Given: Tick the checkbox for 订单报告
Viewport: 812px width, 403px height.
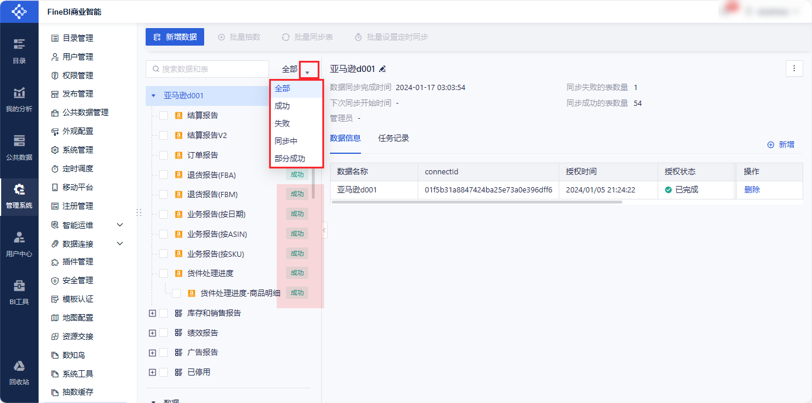Looking at the screenshot, I should pyautogui.click(x=163, y=155).
